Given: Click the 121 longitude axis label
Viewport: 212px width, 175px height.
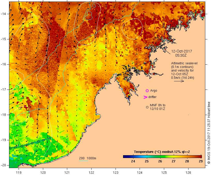Looking at the screenshot, I should click(x=67, y=173).
